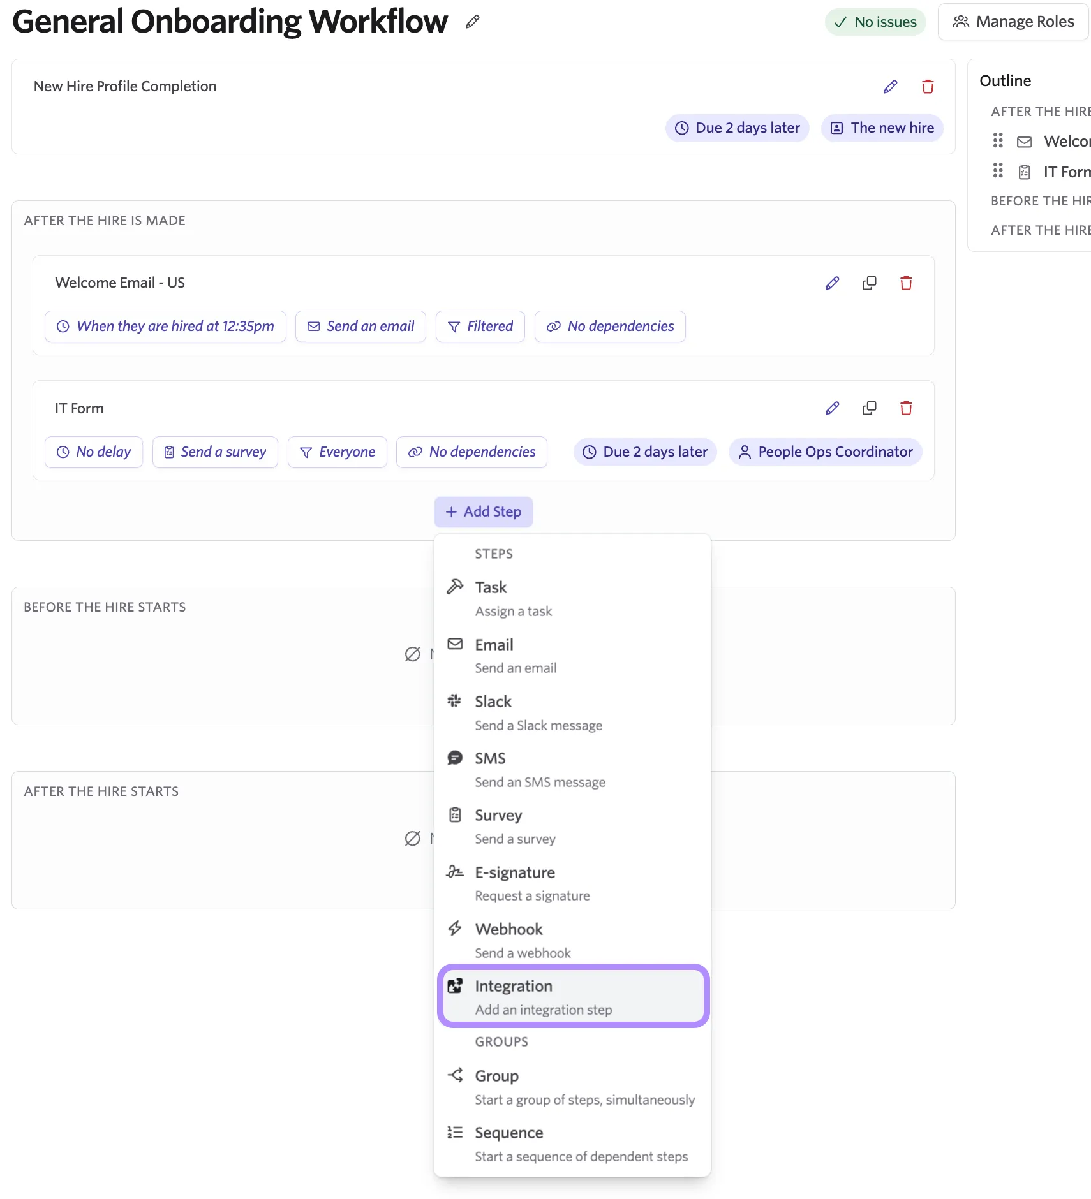Edit the IT Form step

tap(833, 408)
